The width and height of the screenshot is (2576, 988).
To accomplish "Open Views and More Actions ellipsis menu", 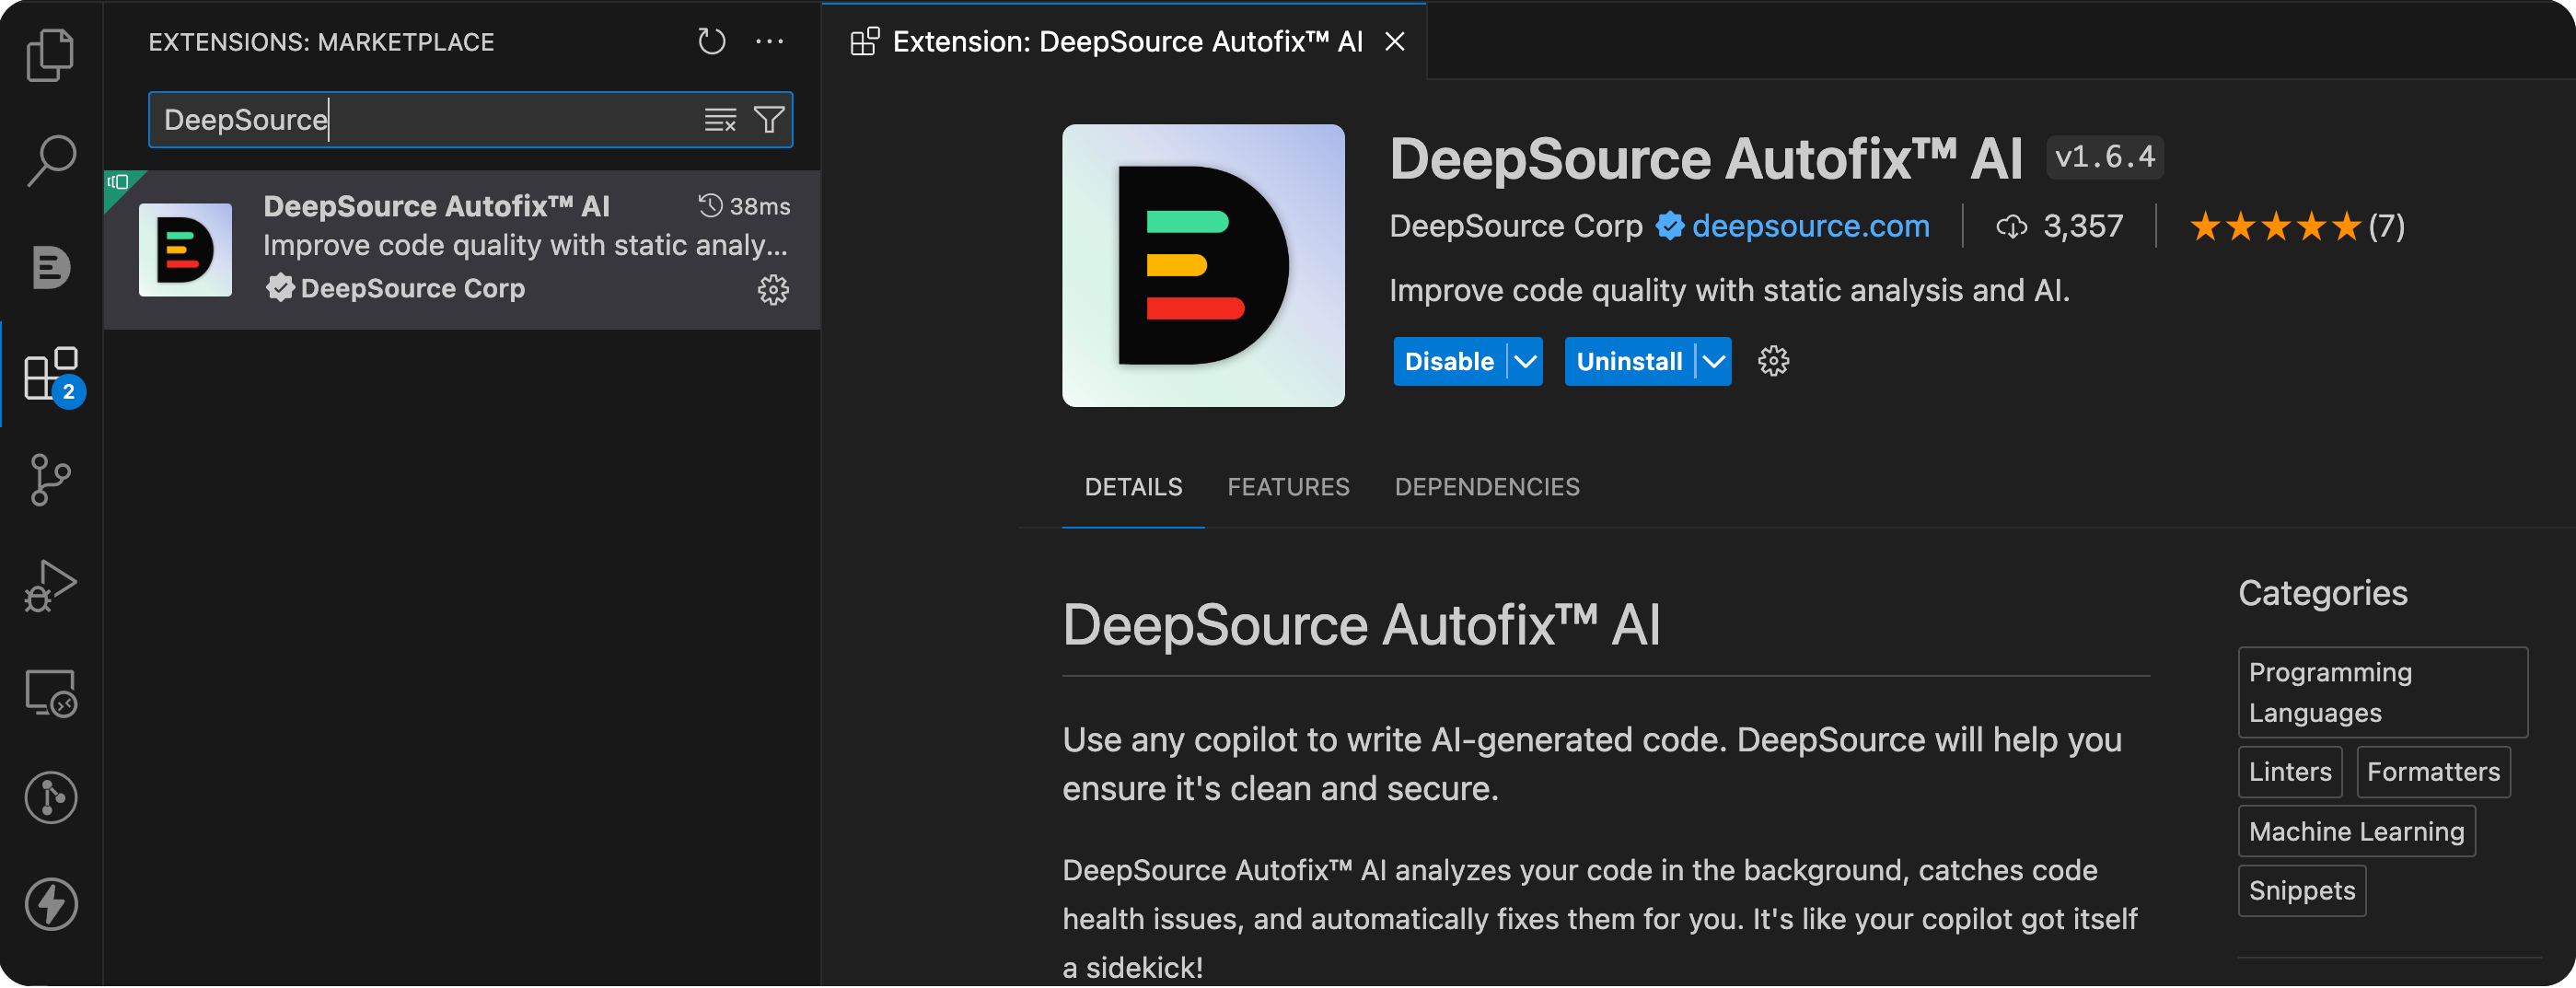I will (x=770, y=41).
